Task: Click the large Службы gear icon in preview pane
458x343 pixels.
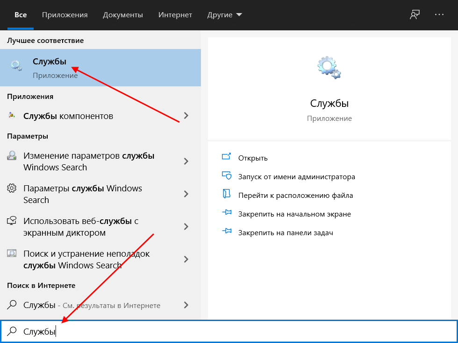Action: pyautogui.click(x=329, y=68)
